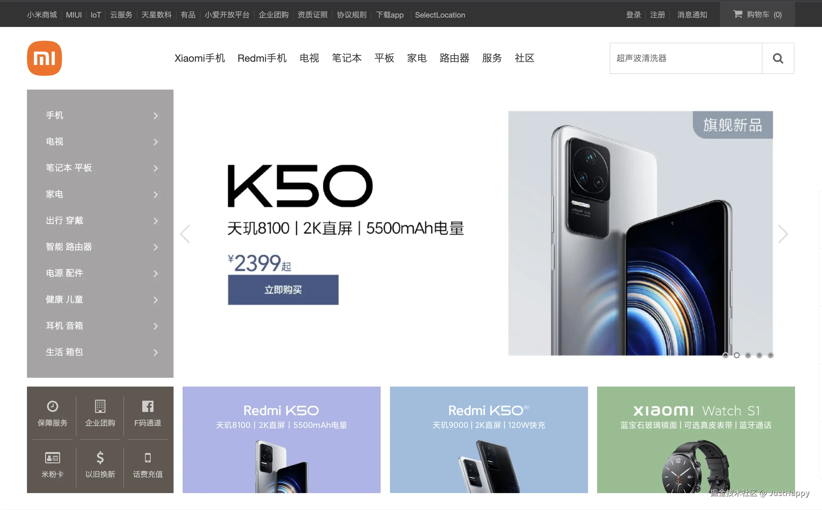
Task: Open 企业团购 building icon
Action: 100,406
